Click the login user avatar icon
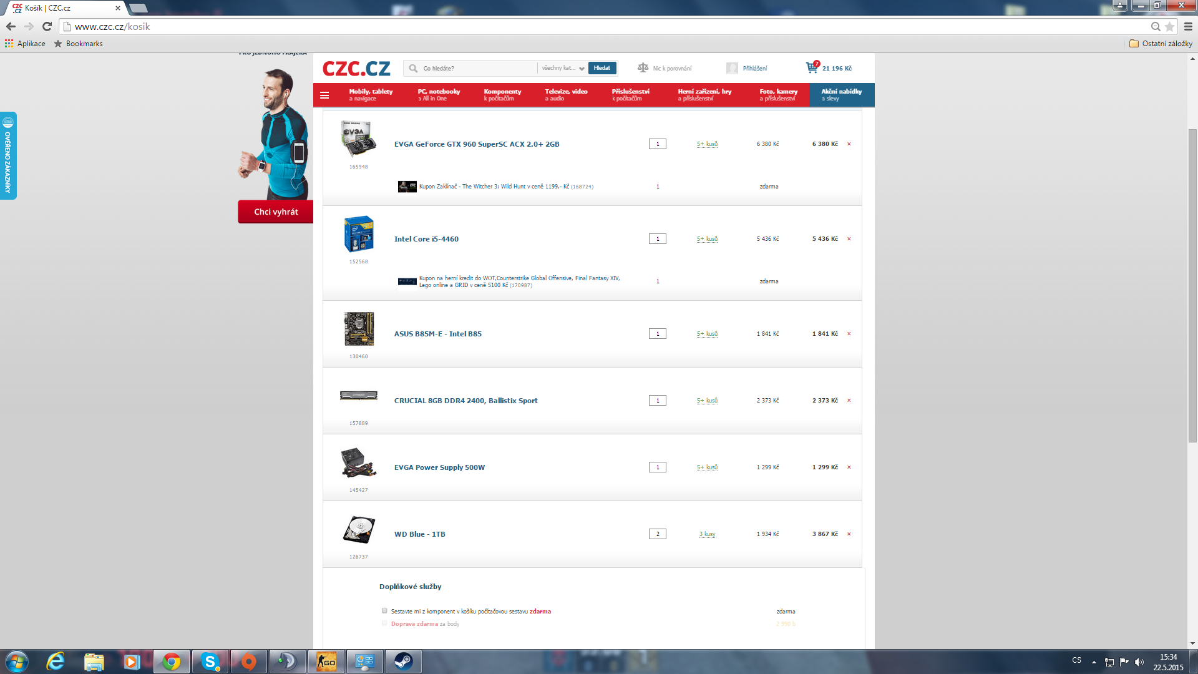1198x674 pixels. pyautogui.click(x=733, y=68)
